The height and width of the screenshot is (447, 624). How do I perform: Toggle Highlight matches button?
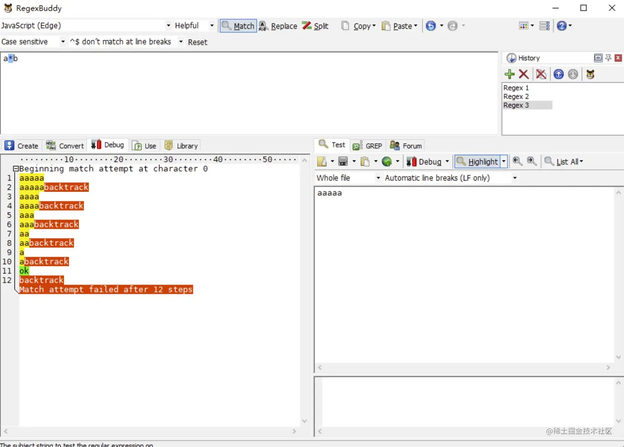(477, 161)
